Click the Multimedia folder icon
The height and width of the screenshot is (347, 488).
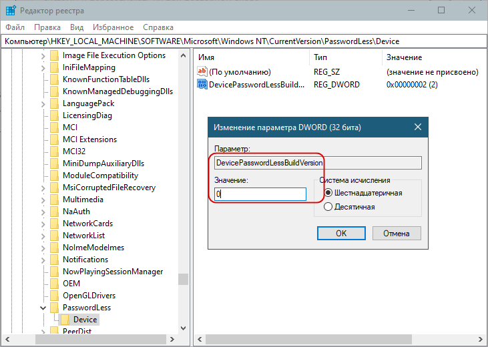(54, 200)
